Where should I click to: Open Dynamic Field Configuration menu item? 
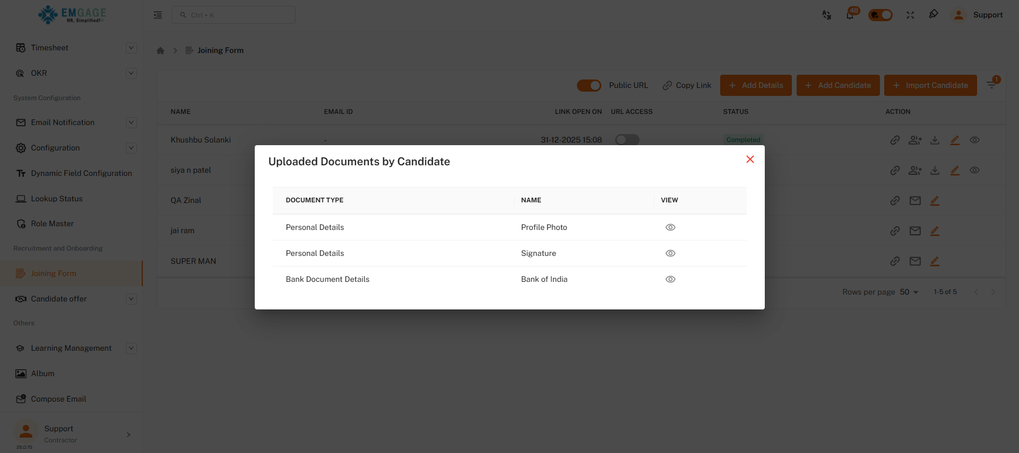71,173
